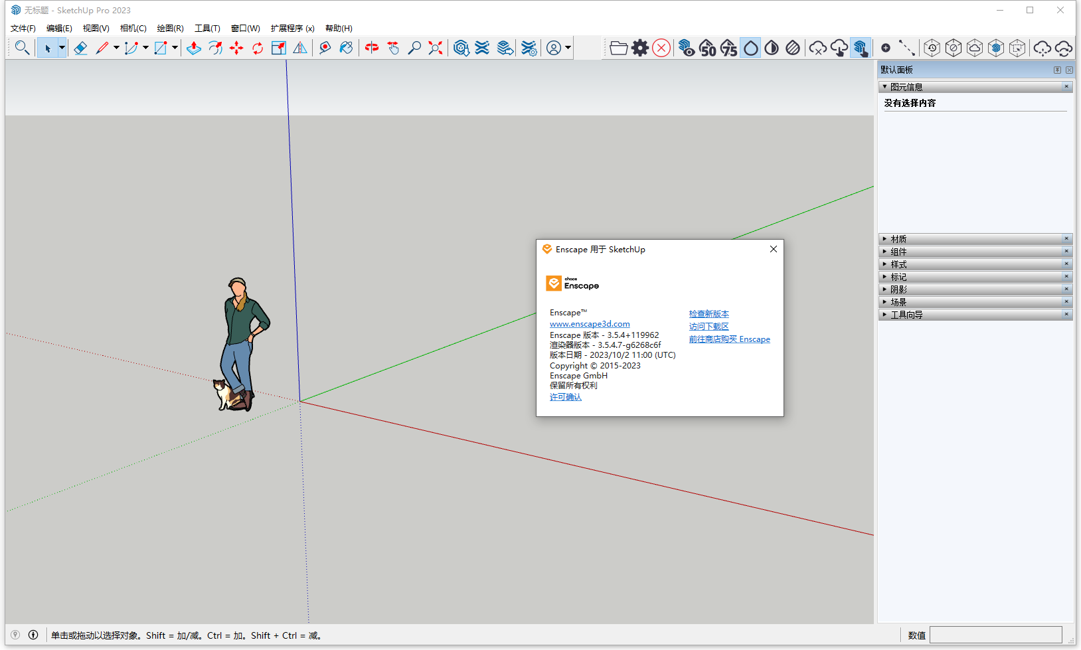Click the hexagon clock history icon

tap(932, 48)
